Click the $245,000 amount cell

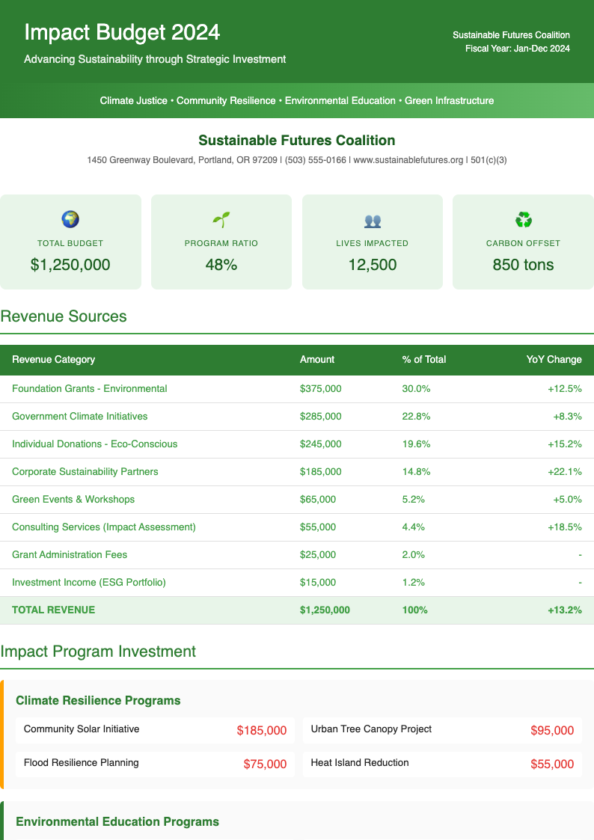(x=320, y=444)
